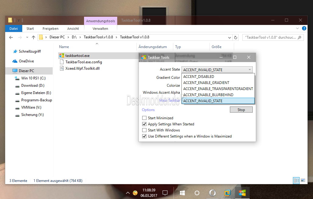The image size is (313, 199).
Task: Sort by Größe column header
Action: coord(216,47)
